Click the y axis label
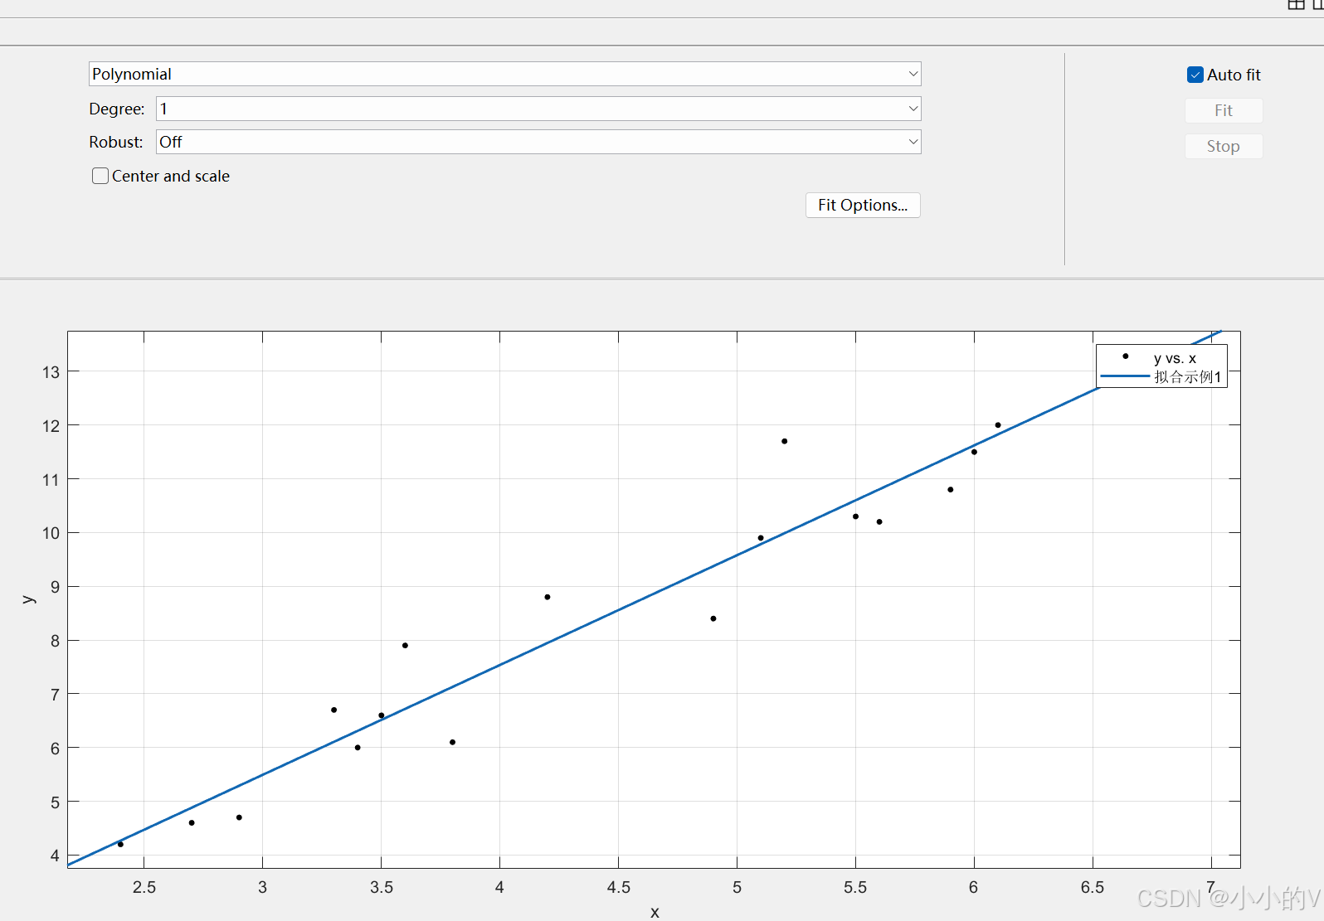 click(x=28, y=599)
